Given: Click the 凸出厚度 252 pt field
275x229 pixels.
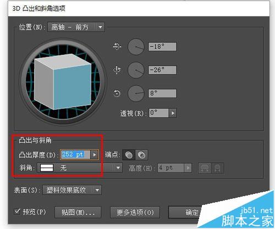Looking at the screenshot, I should coord(75,154).
